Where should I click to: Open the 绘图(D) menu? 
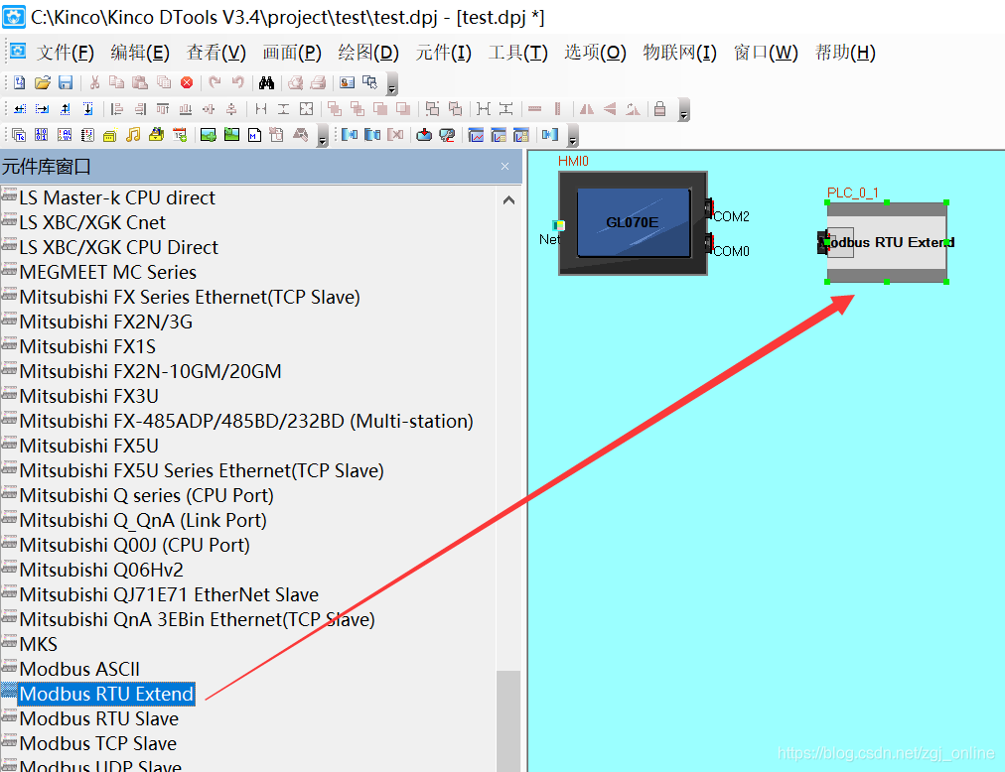click(368, 53)
